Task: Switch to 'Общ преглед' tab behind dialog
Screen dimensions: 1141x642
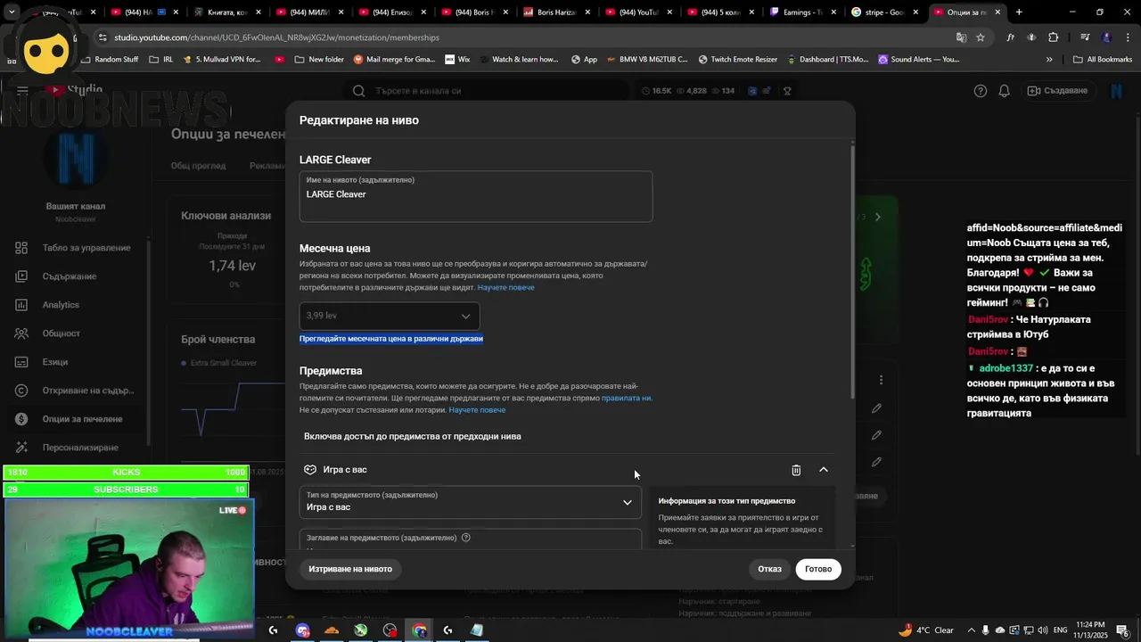Action: click(x=198, y=166)
